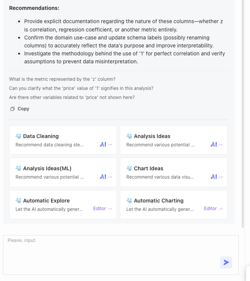Click robot icon next to Chart Ideas
The width and height of the screenshot is (250, 281).
click(x=129, y=168)
